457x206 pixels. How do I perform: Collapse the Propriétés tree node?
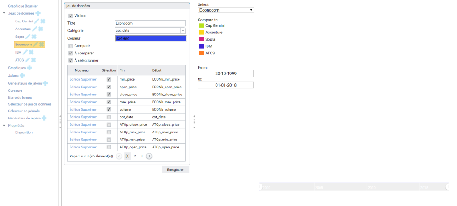pos(4,126)
